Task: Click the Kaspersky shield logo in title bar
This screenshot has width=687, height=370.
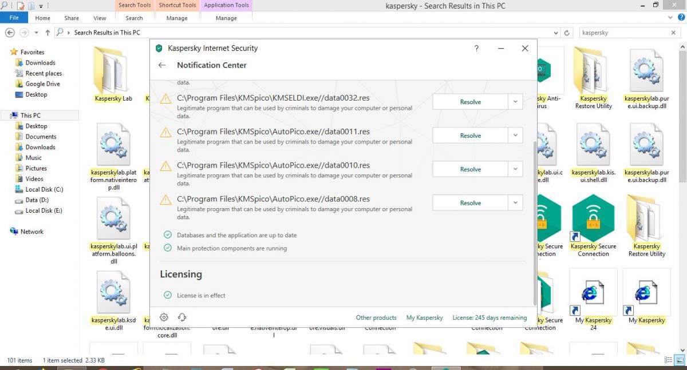Action: 159,49
